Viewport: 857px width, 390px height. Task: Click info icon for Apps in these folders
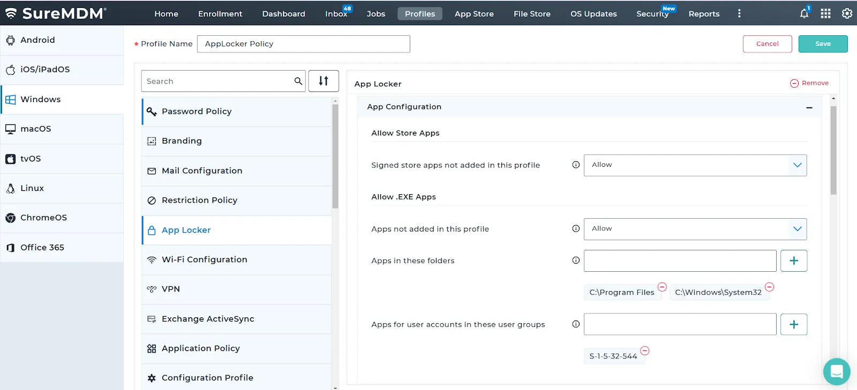tap(576, 261)
